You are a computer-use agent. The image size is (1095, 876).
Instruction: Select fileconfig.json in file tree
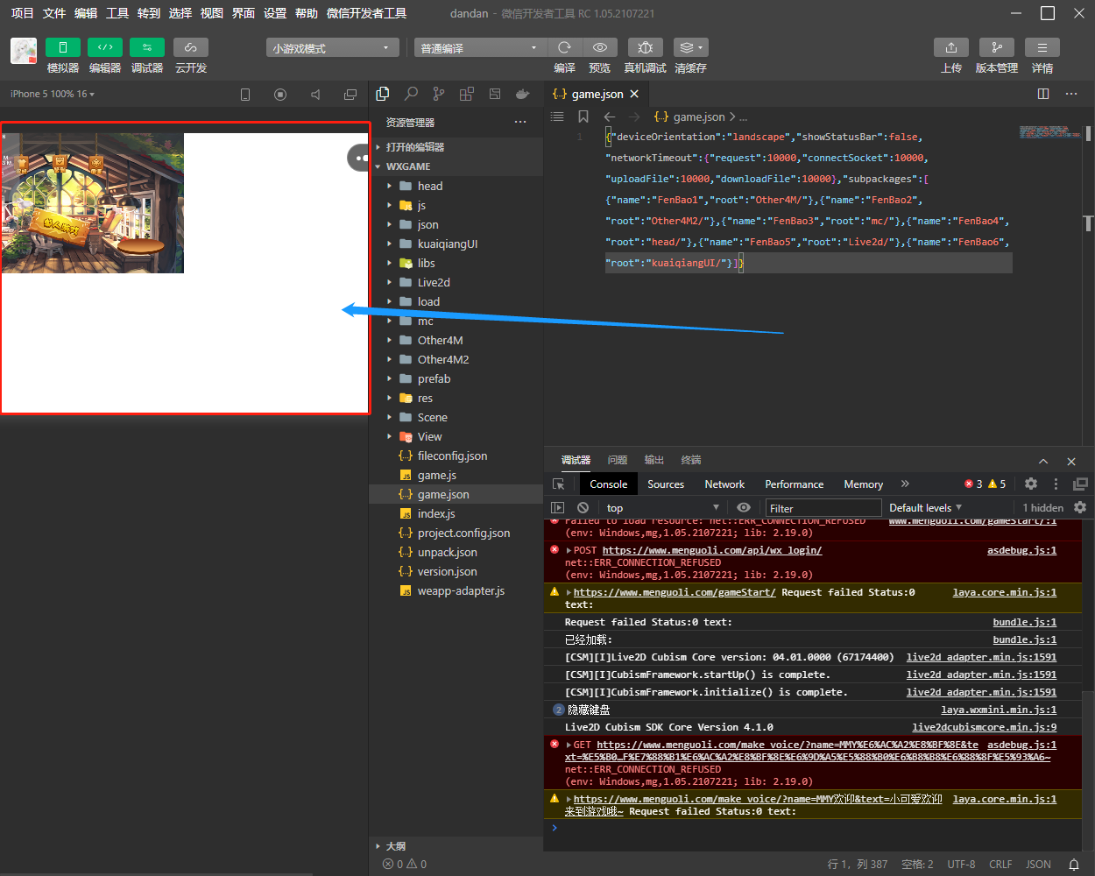coord(456,456)
